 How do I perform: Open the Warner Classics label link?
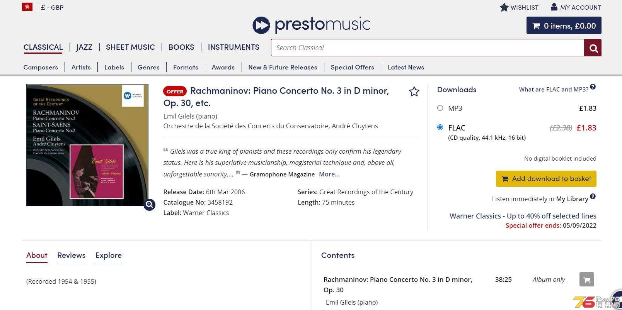(x=206, y=213)
